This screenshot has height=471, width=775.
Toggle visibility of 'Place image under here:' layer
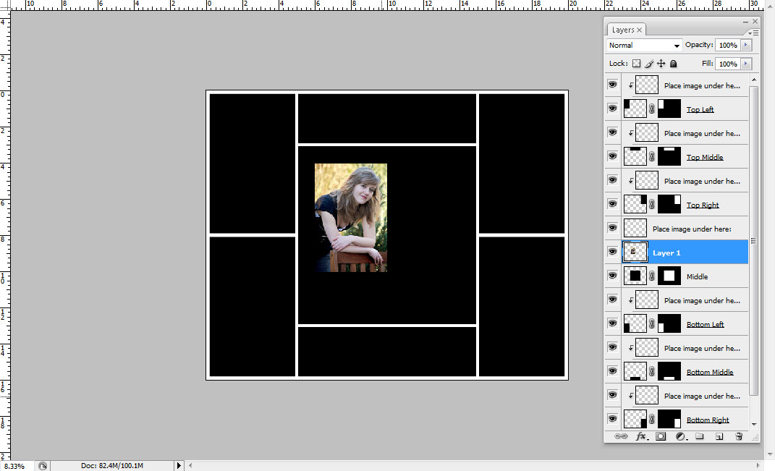[612, 228]
